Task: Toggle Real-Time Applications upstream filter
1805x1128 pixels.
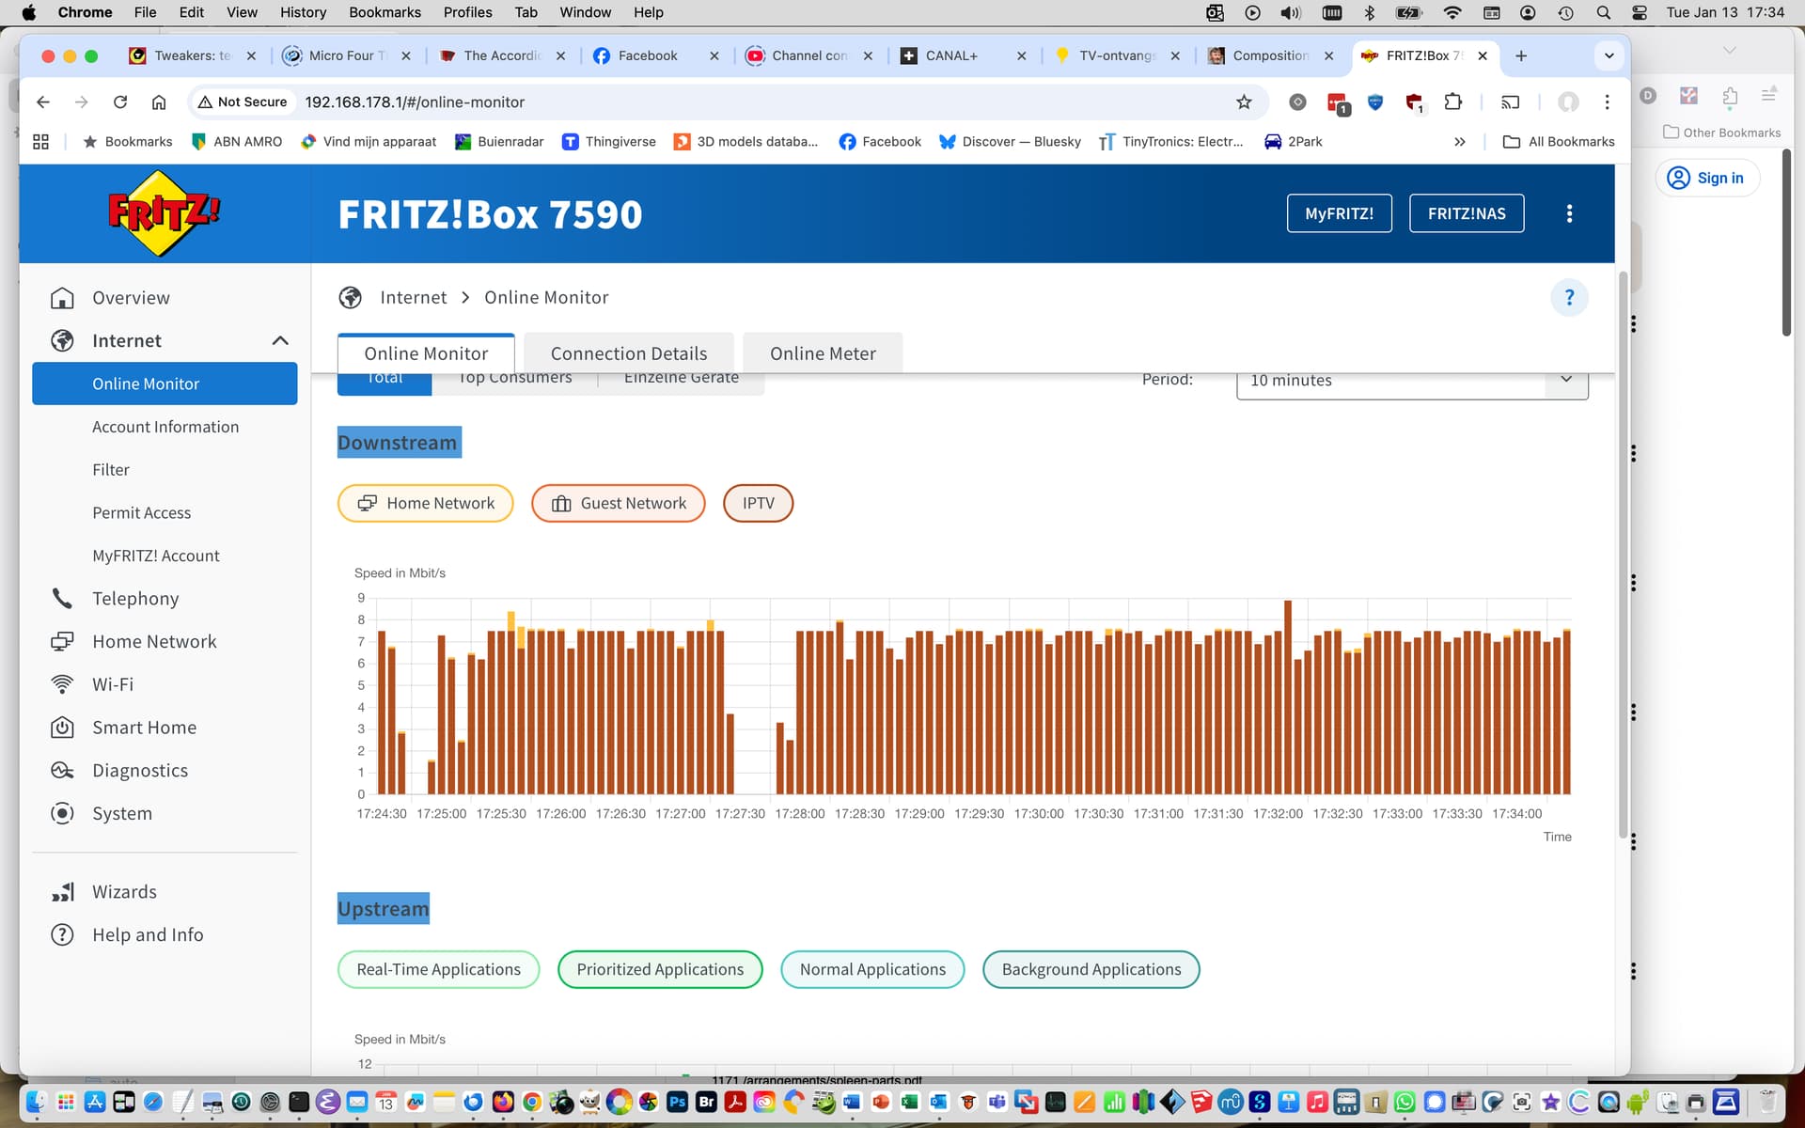Action: tap(438, 969)
